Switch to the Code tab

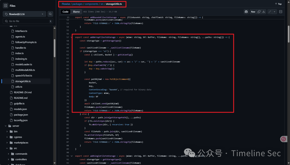click(66, 12)
